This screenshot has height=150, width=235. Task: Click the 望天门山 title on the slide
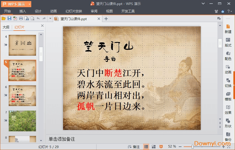(109, 46)
